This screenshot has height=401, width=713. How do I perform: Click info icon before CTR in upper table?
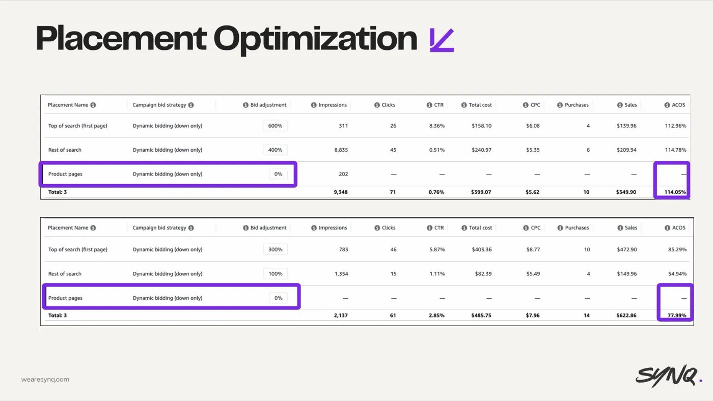(429, 105)
